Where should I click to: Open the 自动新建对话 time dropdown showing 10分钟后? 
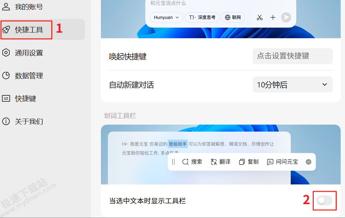[x=292, y=84]
